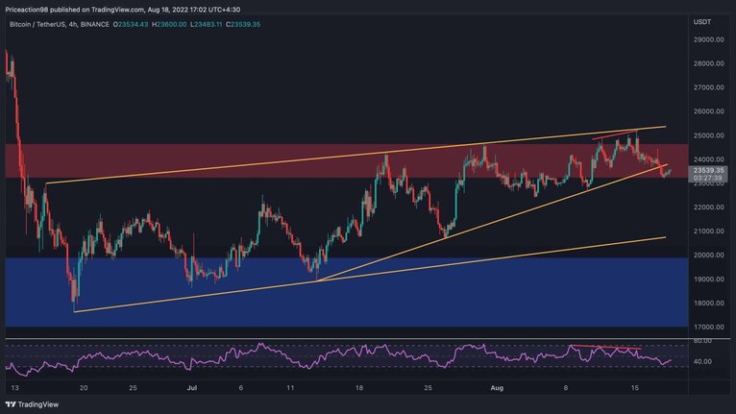The height and width of the screenshot is (414, 736).
Task: Click the closing price value C23539.35
Action: tap(243, 24)
